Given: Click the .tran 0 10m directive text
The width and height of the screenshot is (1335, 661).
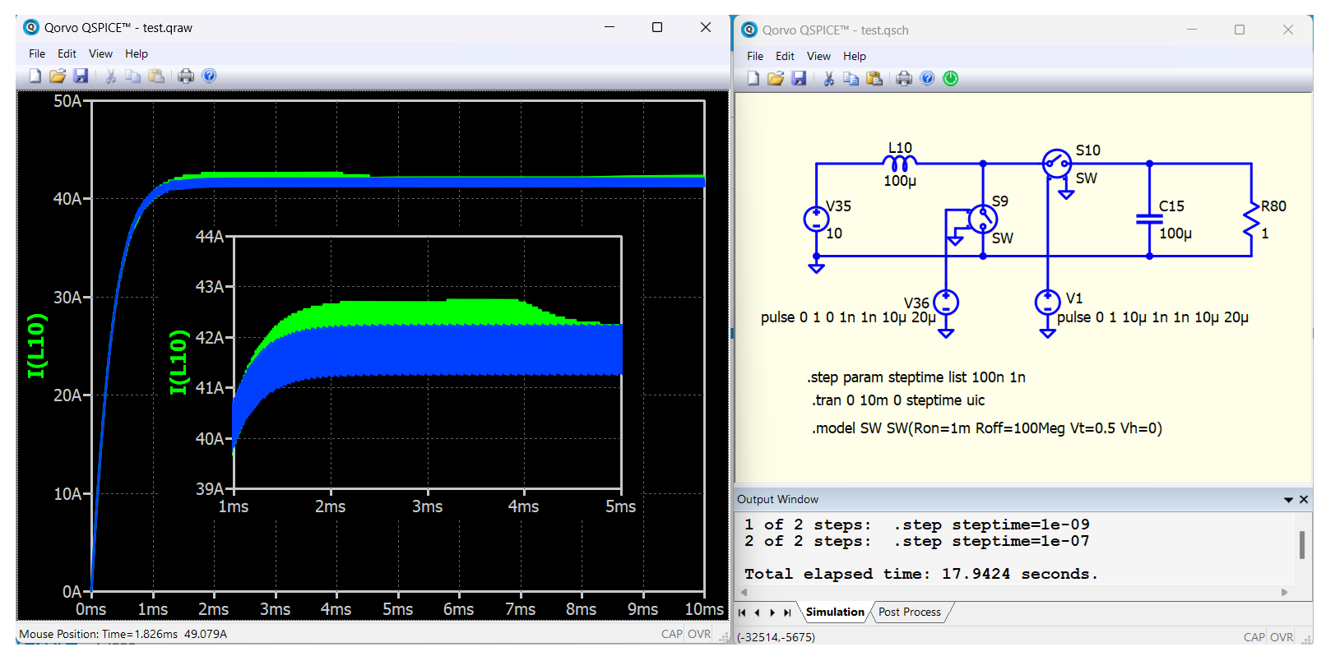Looking at the screenshot, I should tap(898, 400).
